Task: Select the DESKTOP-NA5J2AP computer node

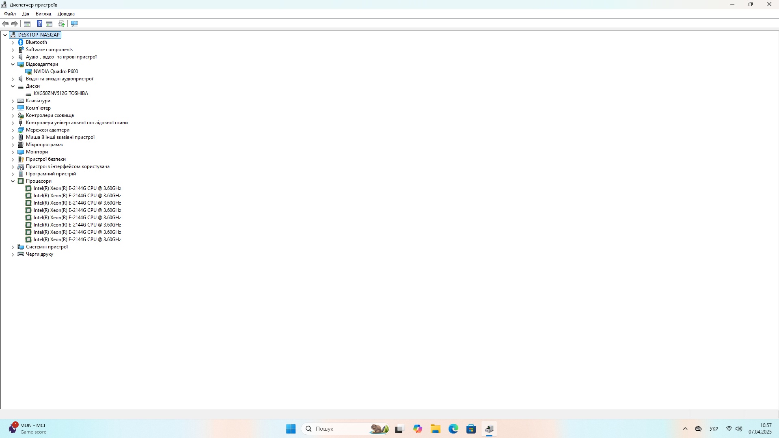Action: click(39, 35)
